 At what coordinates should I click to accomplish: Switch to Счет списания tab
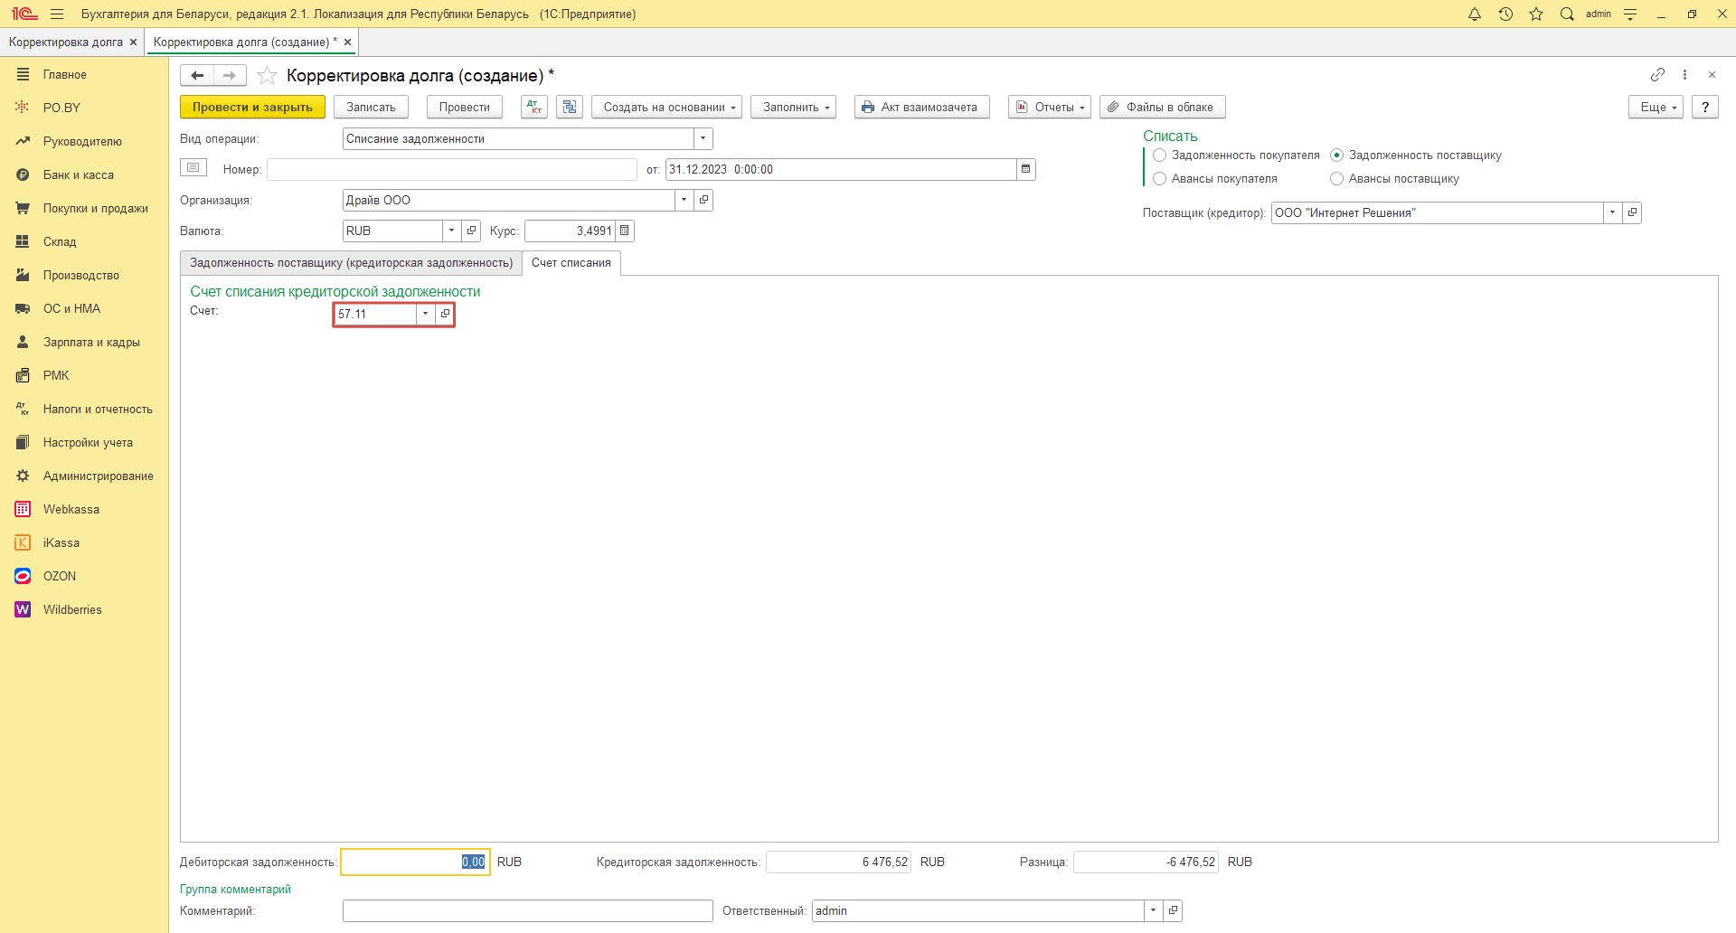point(571,263)
